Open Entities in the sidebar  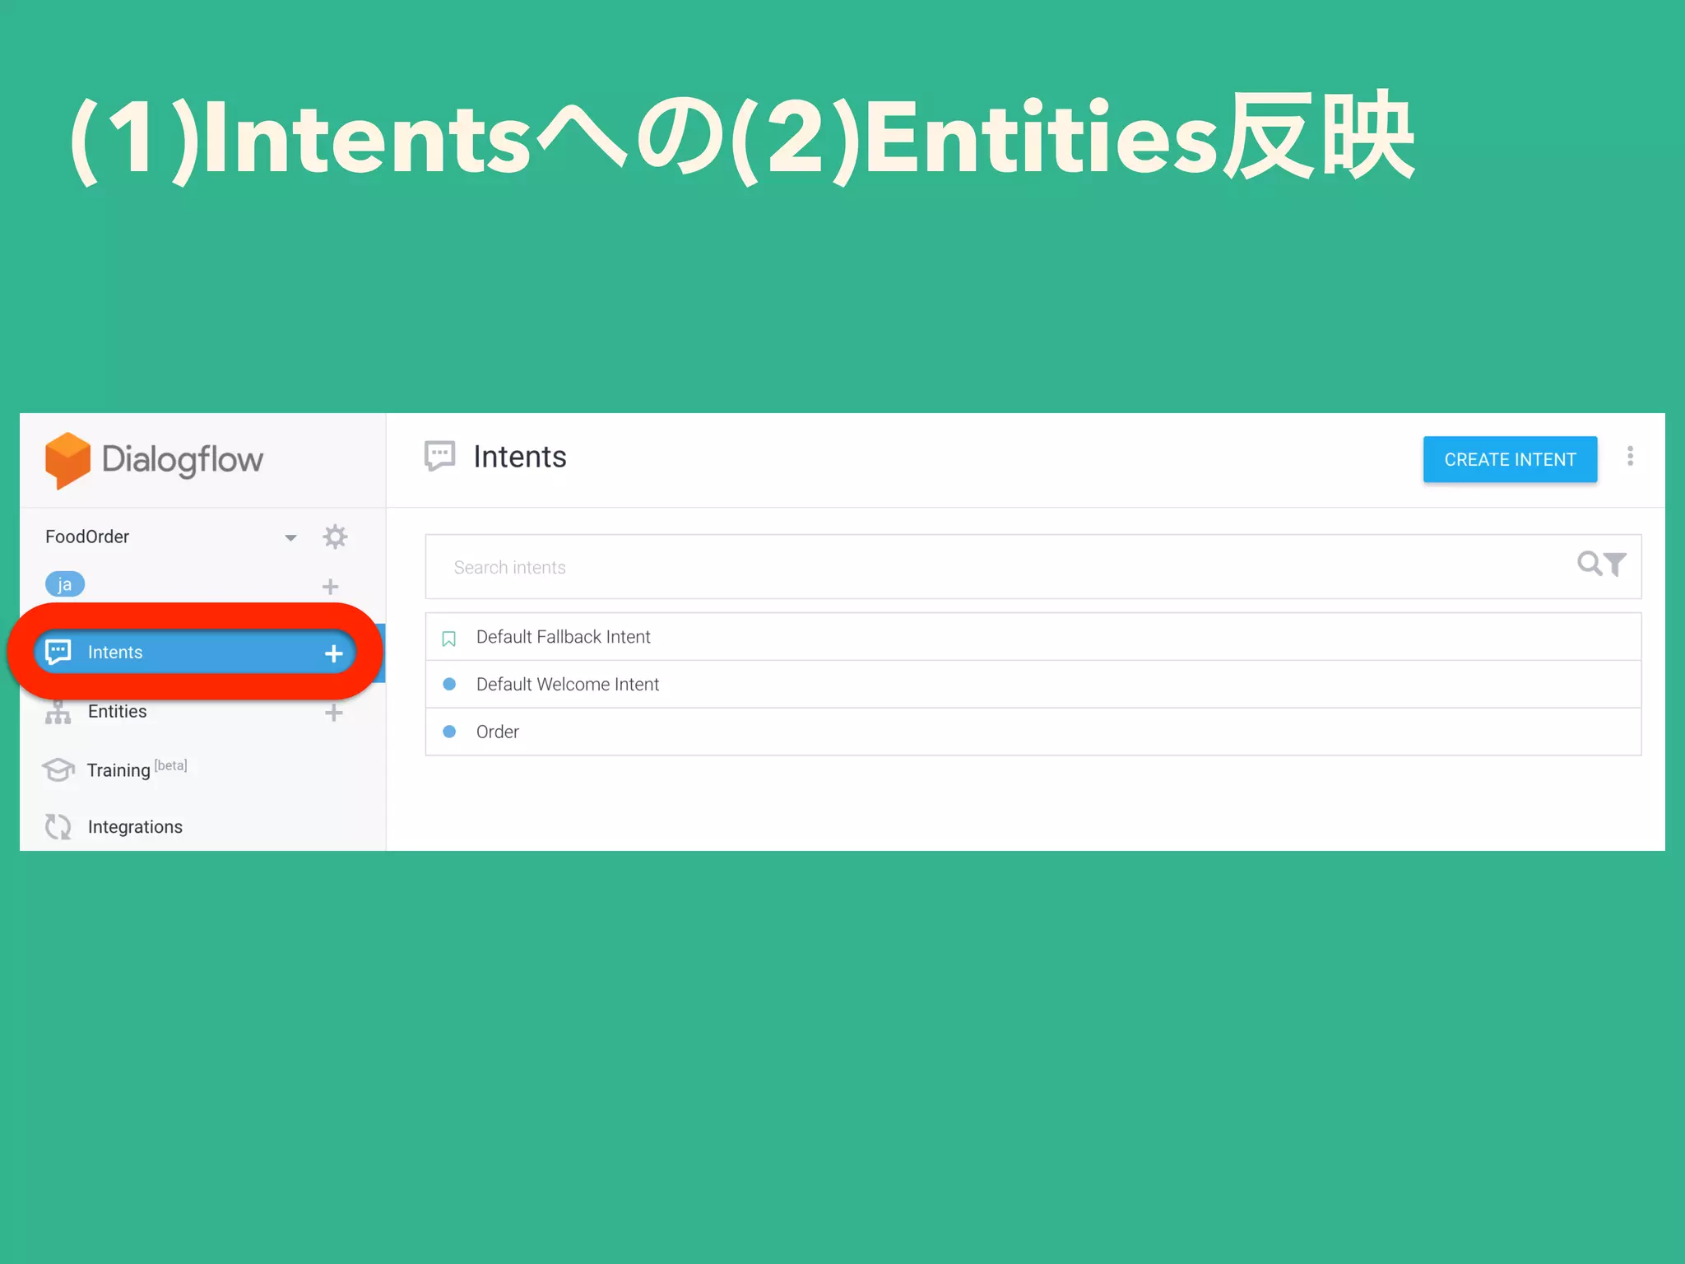[x=117, y=711]
